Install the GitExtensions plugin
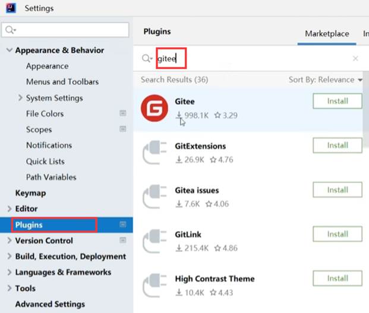 point(338,146)
